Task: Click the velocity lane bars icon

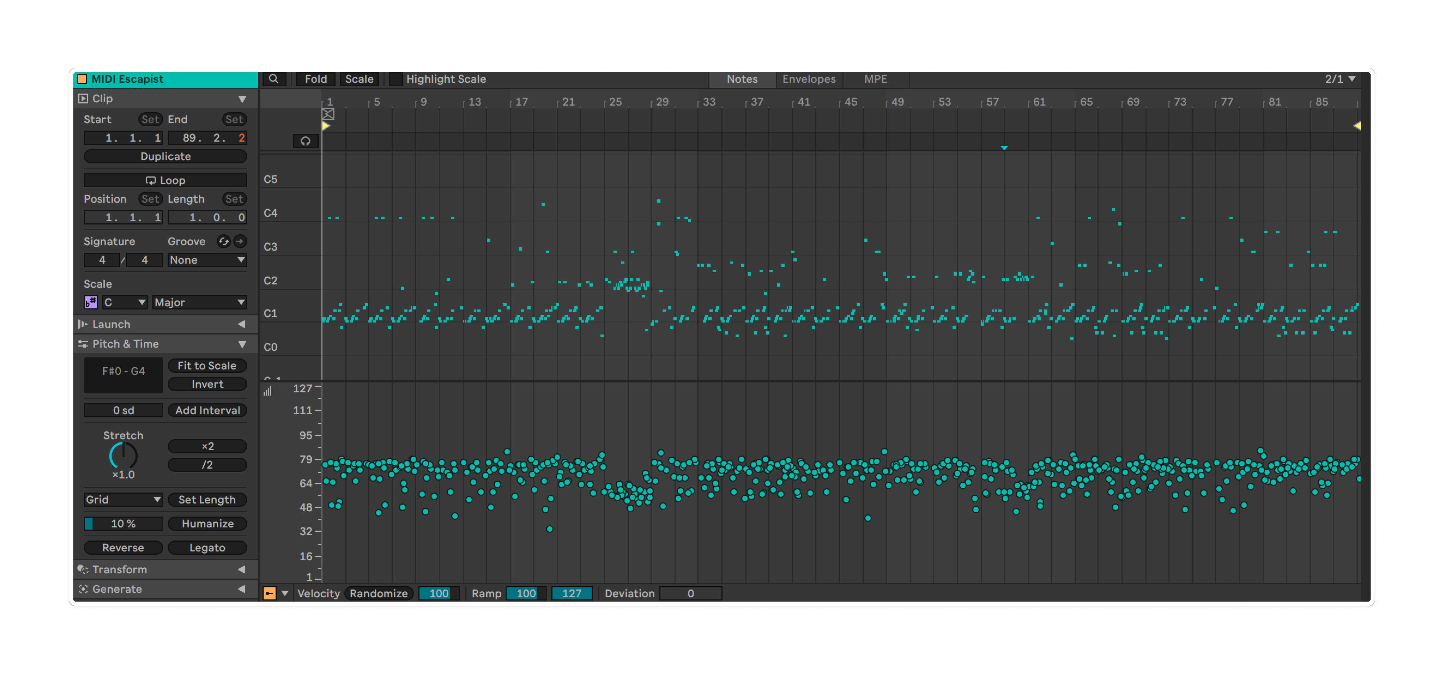Action: (268, 391)
